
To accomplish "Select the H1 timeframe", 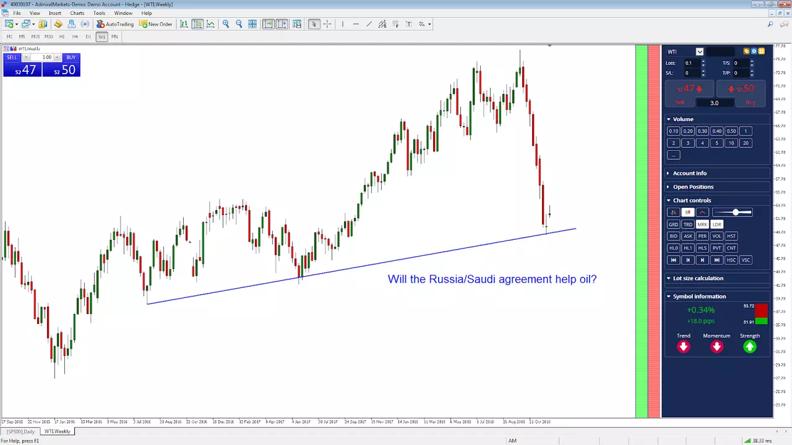I will click(x=62, y=36).
